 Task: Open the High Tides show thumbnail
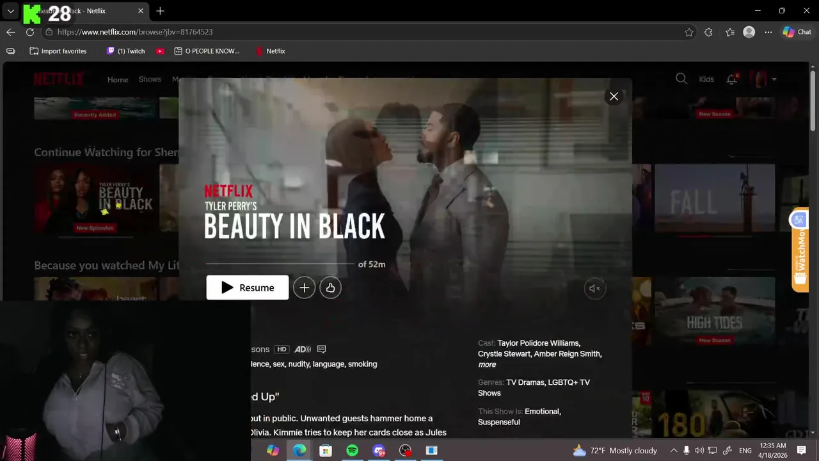(x=714, y=311)
